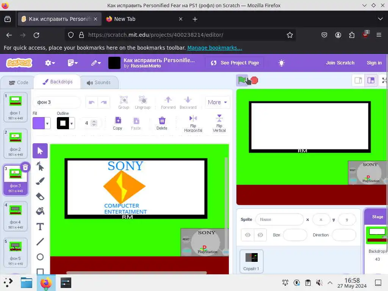The height and width of the screenshot is (291, 388).
Task: Copy the selected shape
Action: (117, 123)
